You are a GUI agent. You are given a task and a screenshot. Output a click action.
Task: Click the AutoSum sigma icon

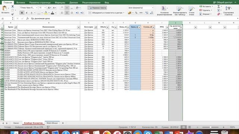pos(219,6)
